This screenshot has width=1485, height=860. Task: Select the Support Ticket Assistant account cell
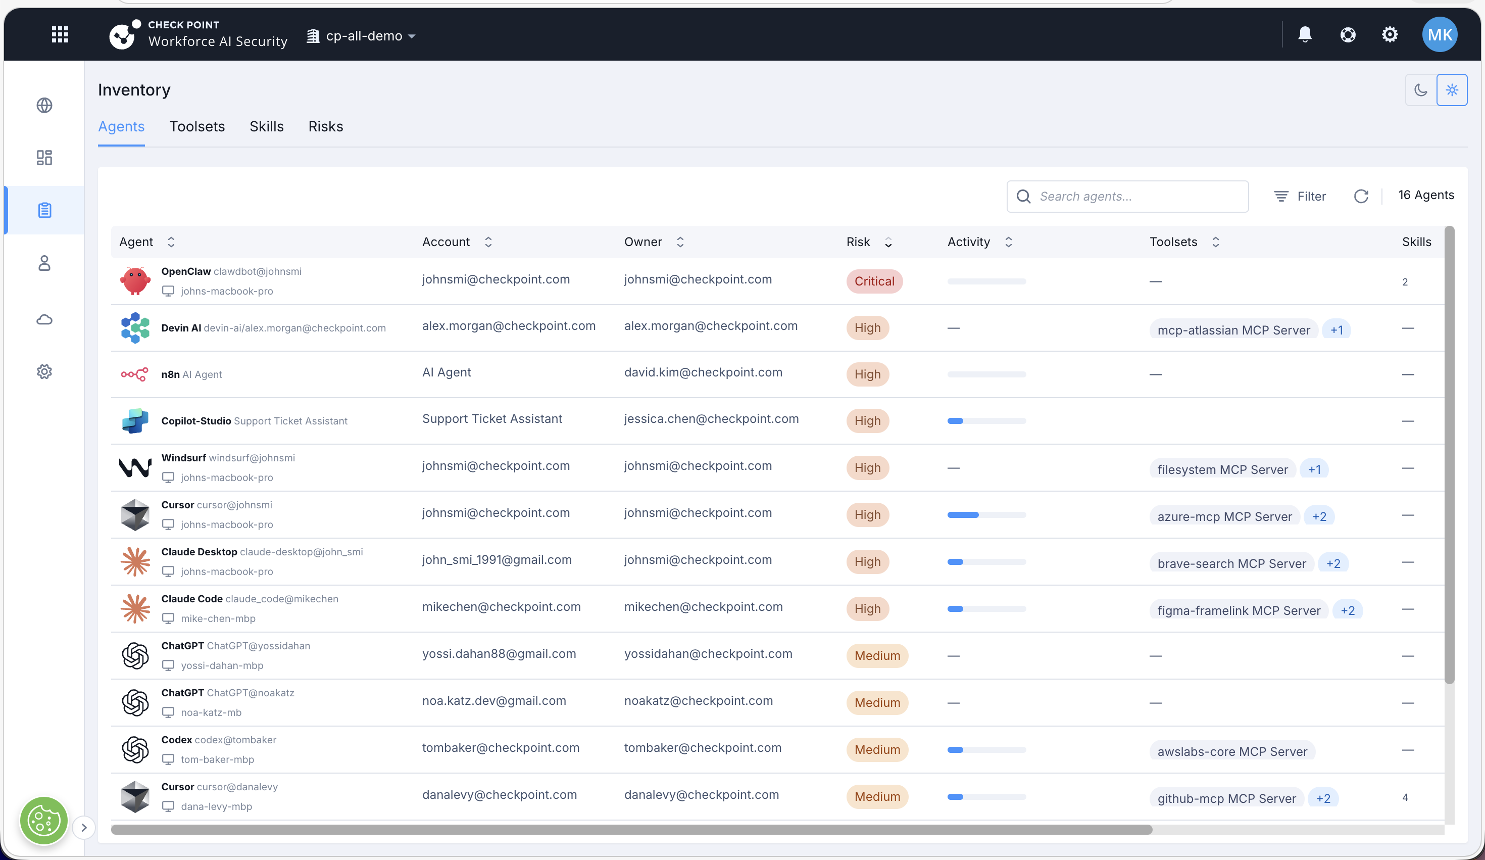click(x=492, y=419)
